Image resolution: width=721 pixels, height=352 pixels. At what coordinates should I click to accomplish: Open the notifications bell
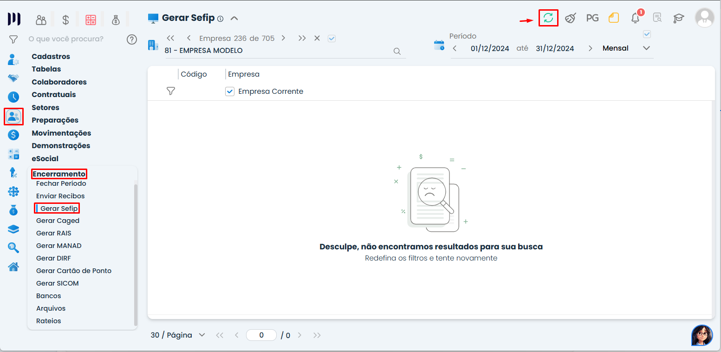click(636, 18)
